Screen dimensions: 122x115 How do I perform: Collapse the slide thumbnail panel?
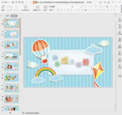pos(1,16)
